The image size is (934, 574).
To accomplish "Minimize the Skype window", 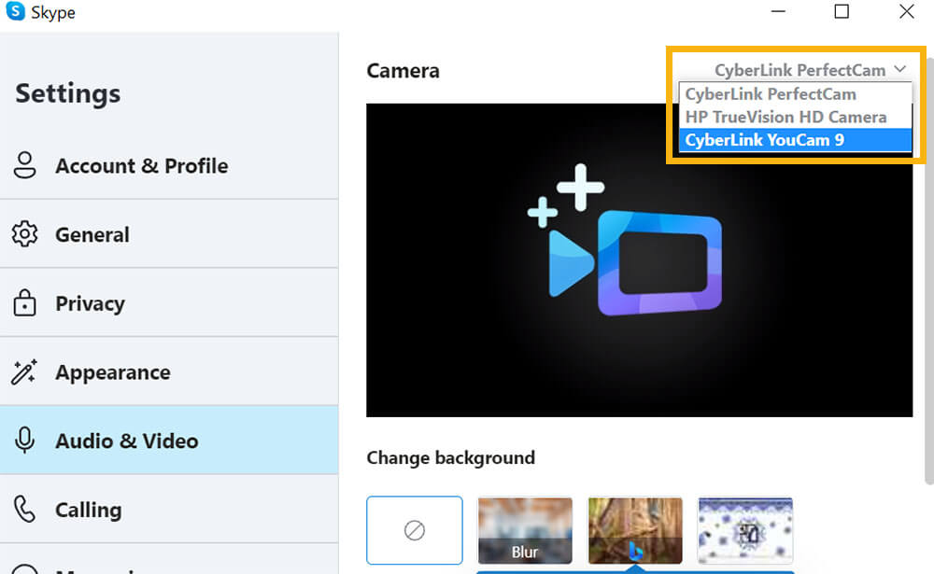I will [779, 11].
